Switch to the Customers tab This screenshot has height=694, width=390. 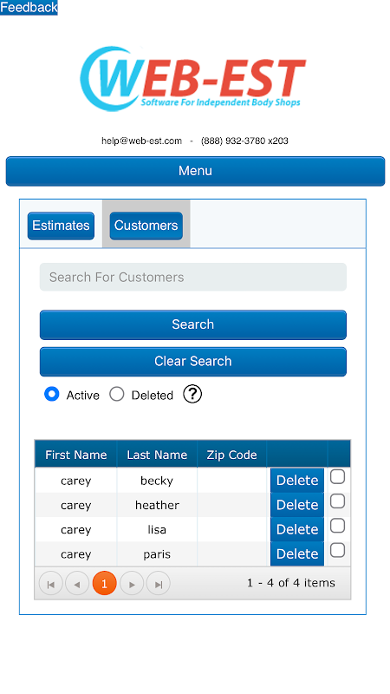pos(146,226)
